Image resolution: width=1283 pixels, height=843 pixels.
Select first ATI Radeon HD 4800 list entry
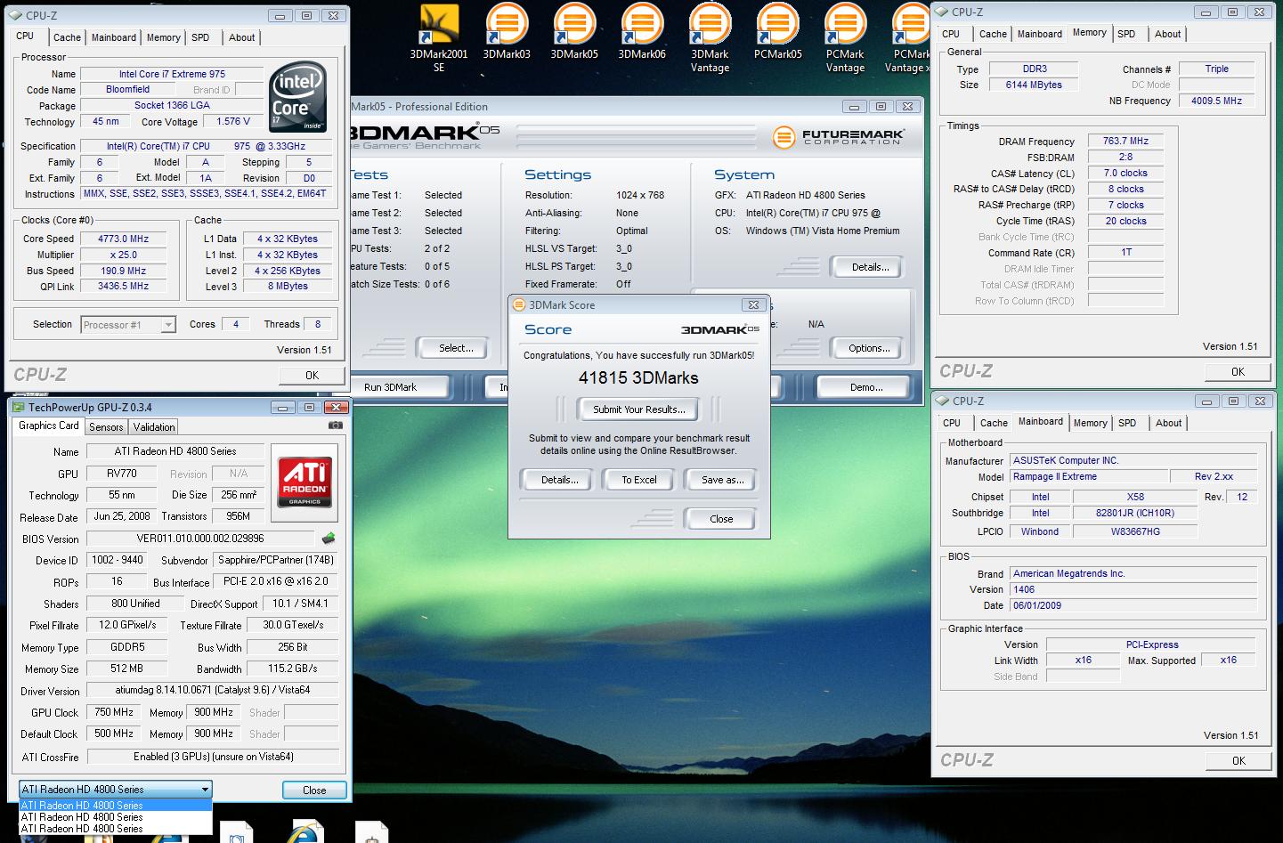(116, 806)
